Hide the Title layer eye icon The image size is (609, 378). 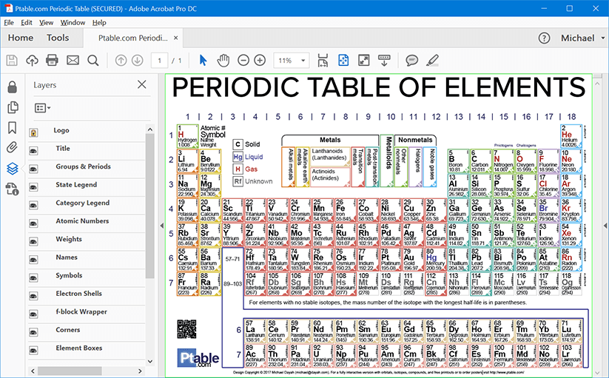(x=34, y=149)
